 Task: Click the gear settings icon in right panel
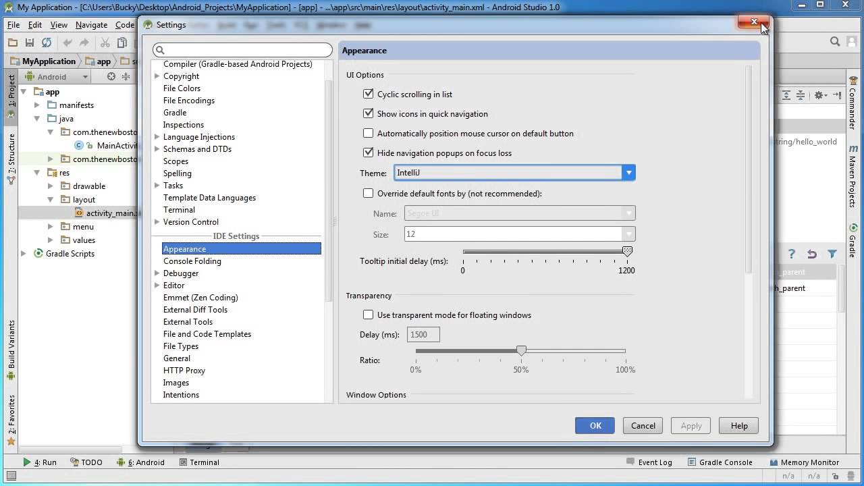click(819, 95)
